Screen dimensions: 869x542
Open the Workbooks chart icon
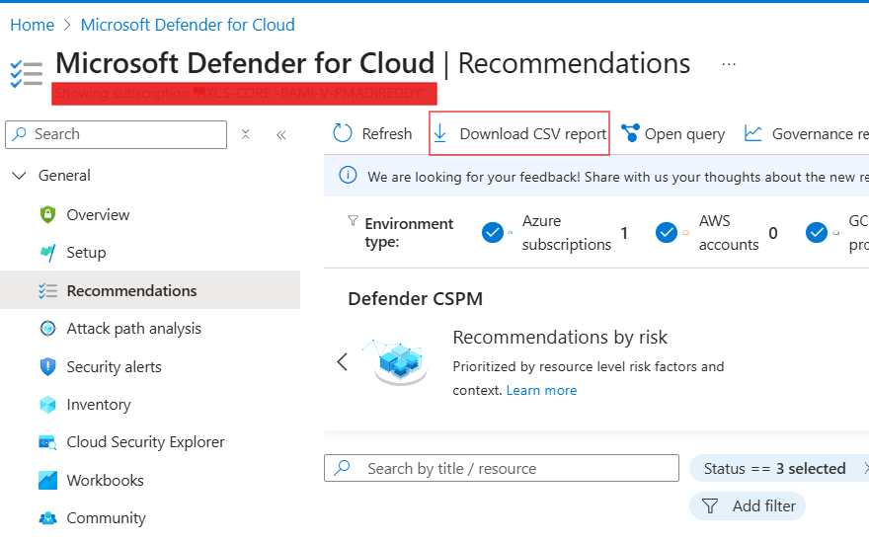point(47,480)
